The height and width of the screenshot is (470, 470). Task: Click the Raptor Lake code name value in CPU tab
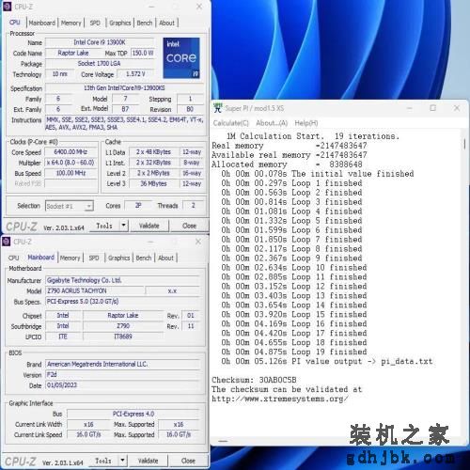point(73,53)
